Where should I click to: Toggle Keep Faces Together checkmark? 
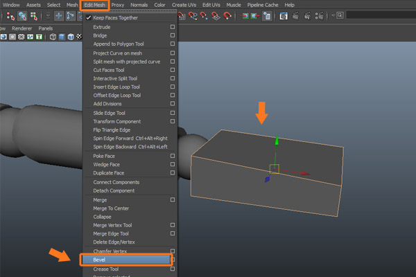[89, 17]
